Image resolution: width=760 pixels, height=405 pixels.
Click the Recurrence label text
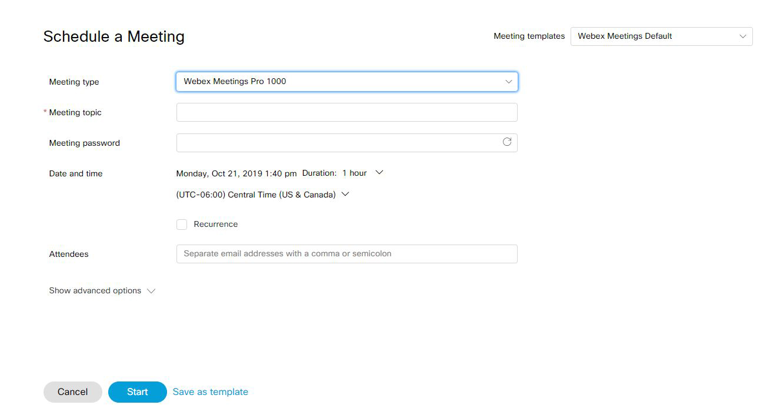[215, 225]
